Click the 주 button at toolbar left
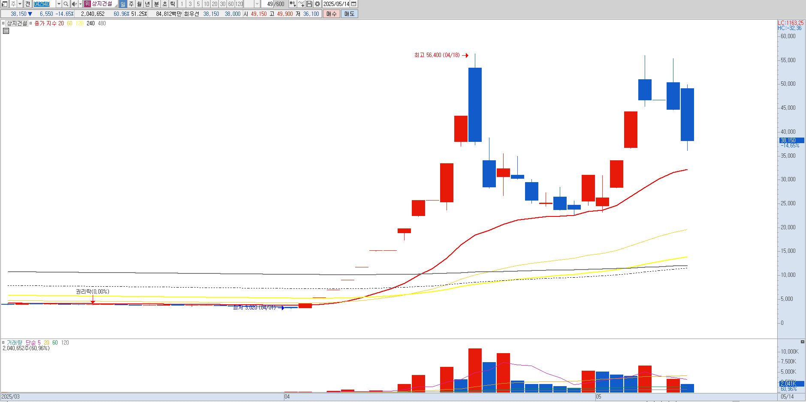 pos(13,4)
